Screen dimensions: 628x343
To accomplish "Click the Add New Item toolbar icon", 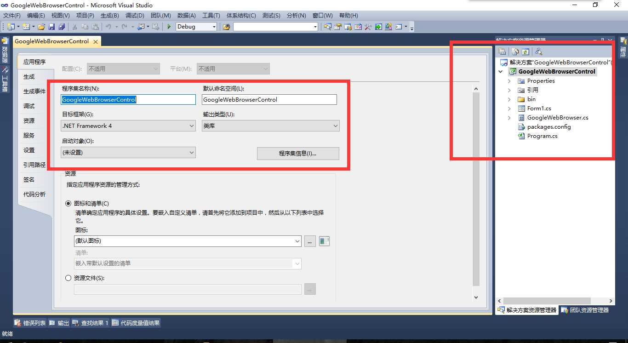I will pos(26,27).
